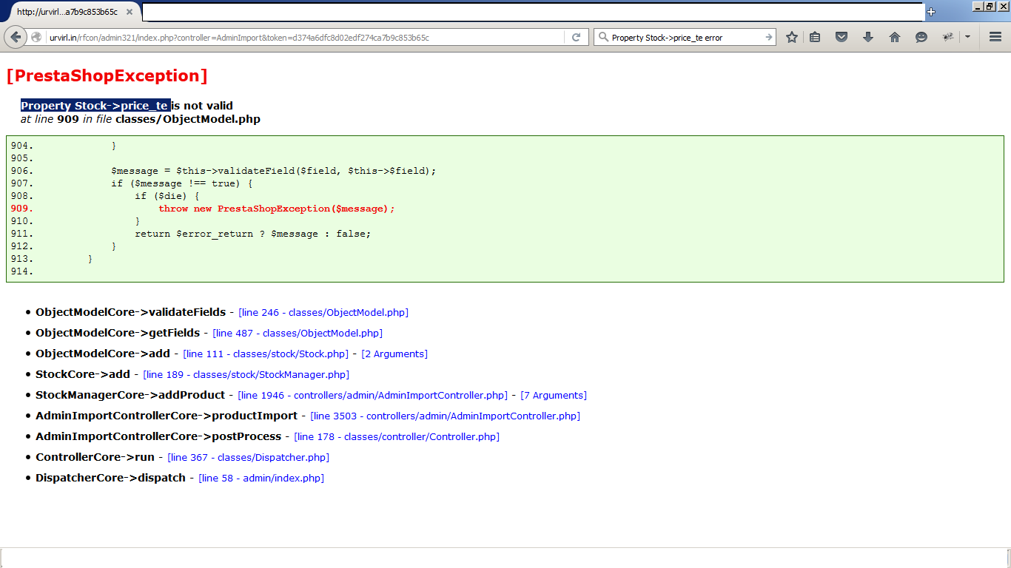Open link 'line 111 - classes/stock/Stock.php'
This screenshot has width=1011, height=568.
266,354
